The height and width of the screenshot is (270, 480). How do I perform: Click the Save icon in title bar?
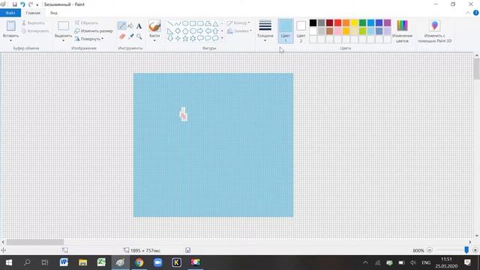pos(14,4)
